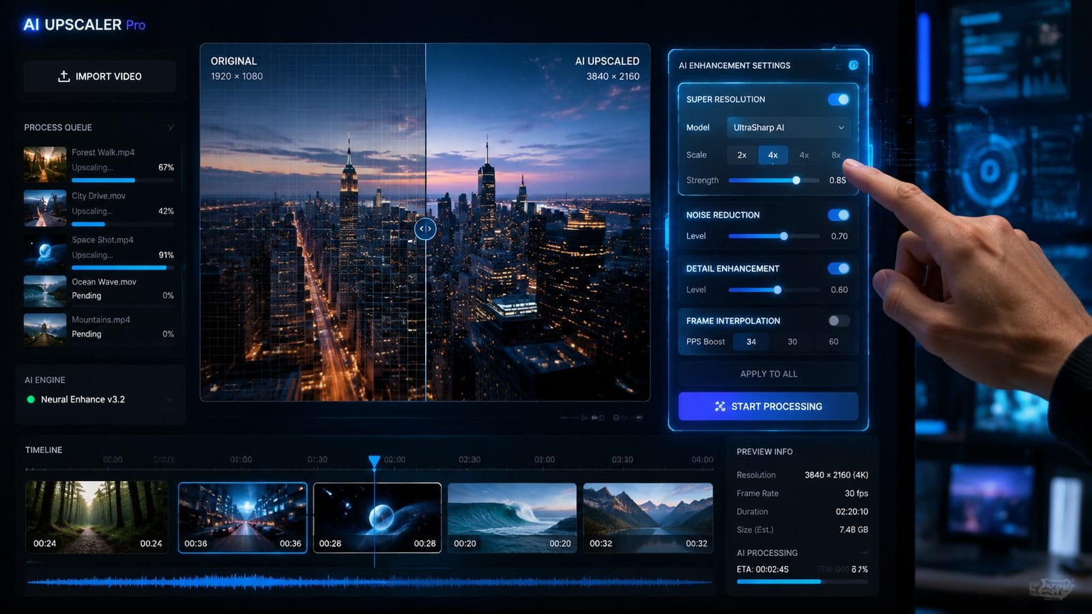Turn off the Super Resolution switch
Screen dimensions: 1092x614
(839, 100)
